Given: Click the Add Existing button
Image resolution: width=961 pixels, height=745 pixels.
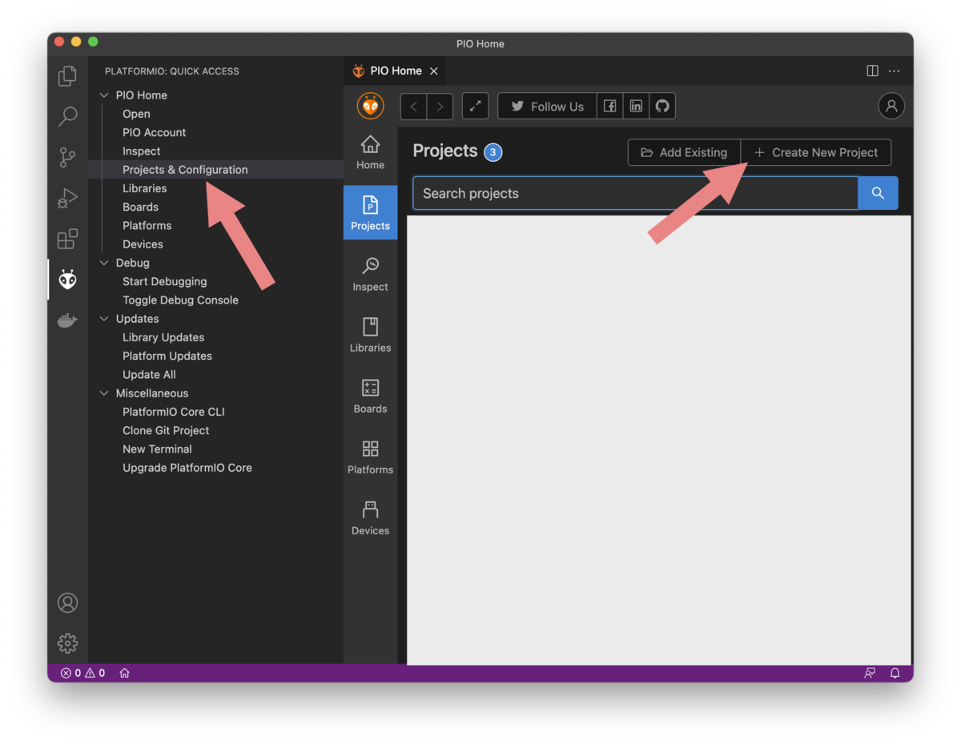Looking at the screenshot, I should [684, 152].
